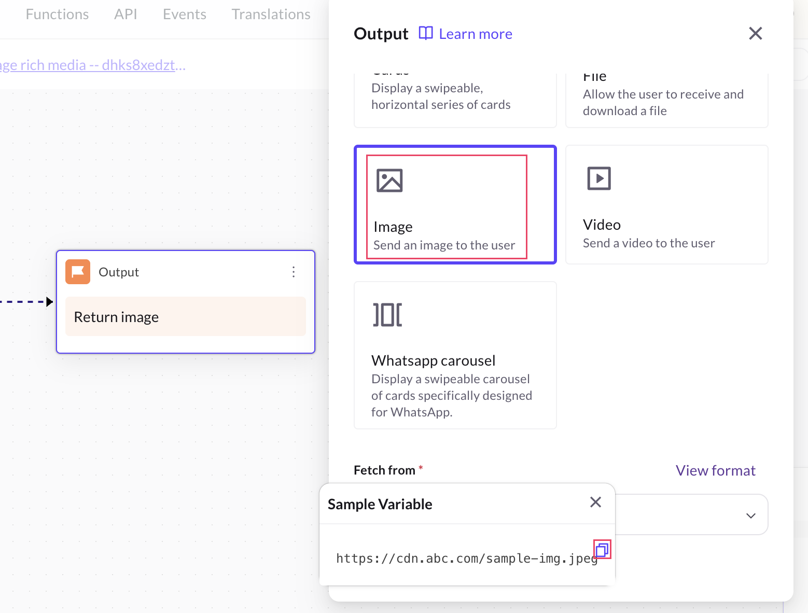Click the Video play icon
The image size is (808, 613).
[x=599, y=178]
